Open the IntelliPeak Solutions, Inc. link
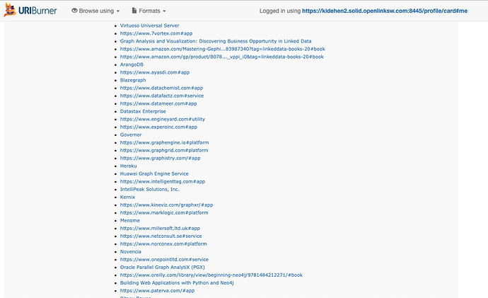Screen dimensions: 488x298 pyautogui.click(x=150, y=189)
